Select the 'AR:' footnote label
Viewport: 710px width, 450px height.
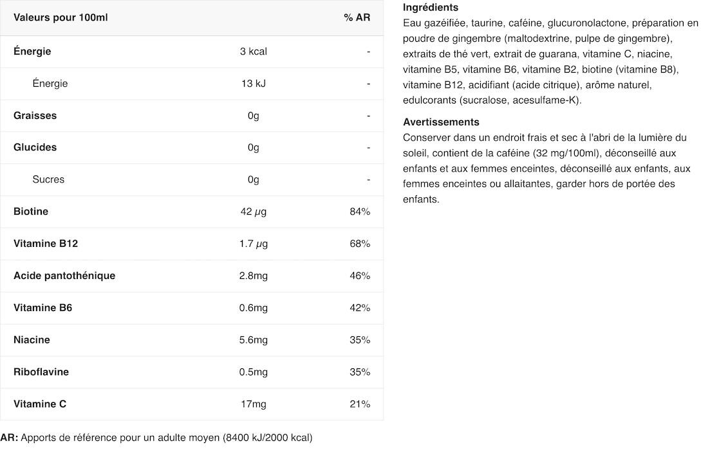coord(10,438)
